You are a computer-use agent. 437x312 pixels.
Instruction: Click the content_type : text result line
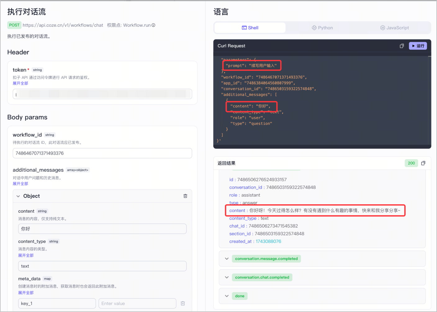(x=249, y=218)
